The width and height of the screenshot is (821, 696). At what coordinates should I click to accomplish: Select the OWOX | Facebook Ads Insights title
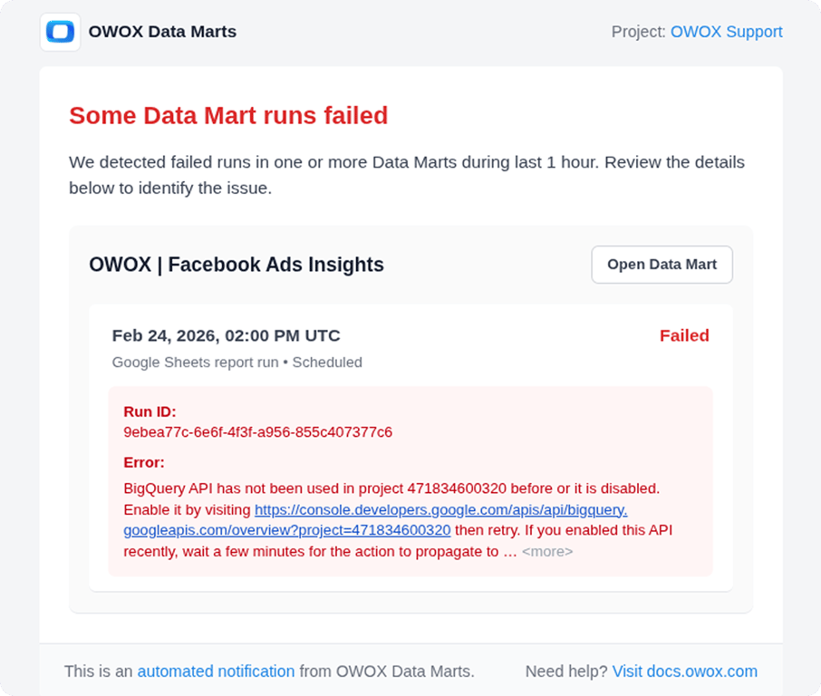pos(236,265)
